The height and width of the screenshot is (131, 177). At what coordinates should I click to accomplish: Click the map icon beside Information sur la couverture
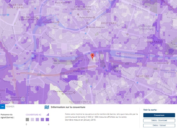click(47, 107)
